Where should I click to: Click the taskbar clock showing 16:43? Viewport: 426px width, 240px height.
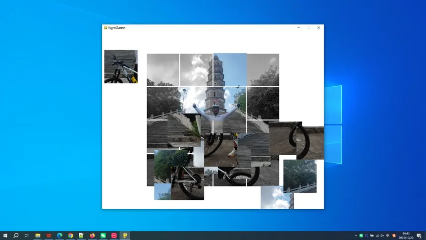point(406,236)
